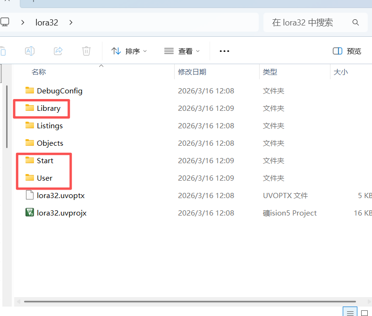The width and height of the screenshot is (372, 316).
Task: Select the Start folder
Action: (45, 161)
